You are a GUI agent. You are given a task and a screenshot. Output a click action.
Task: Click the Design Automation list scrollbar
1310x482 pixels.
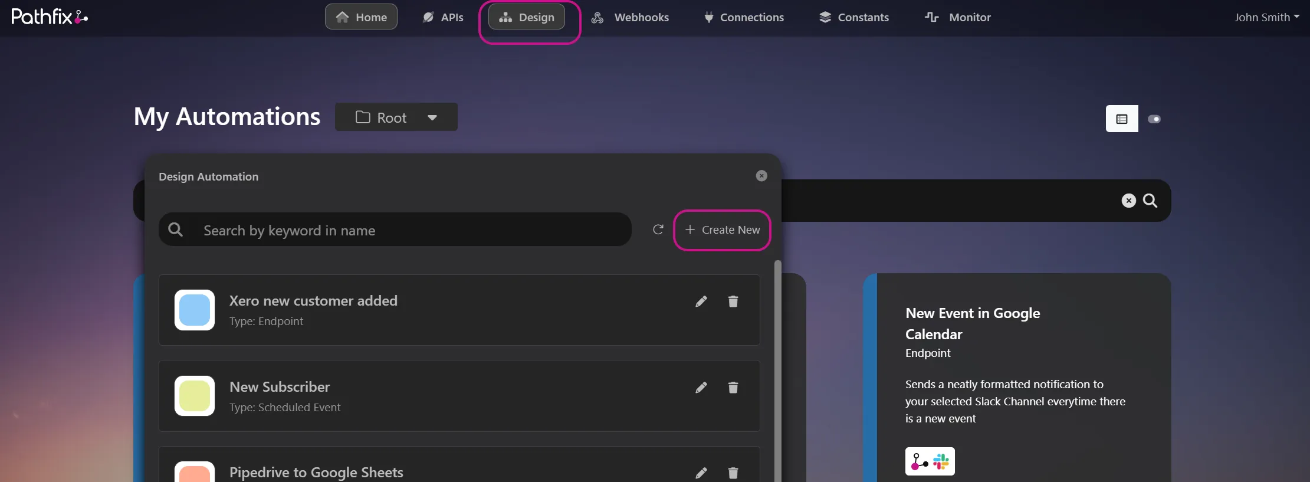[x=777, y=371]
